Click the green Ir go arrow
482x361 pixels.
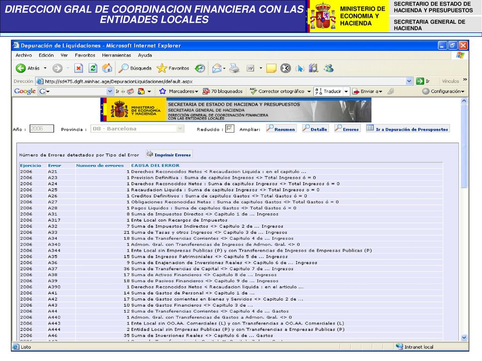420,81
